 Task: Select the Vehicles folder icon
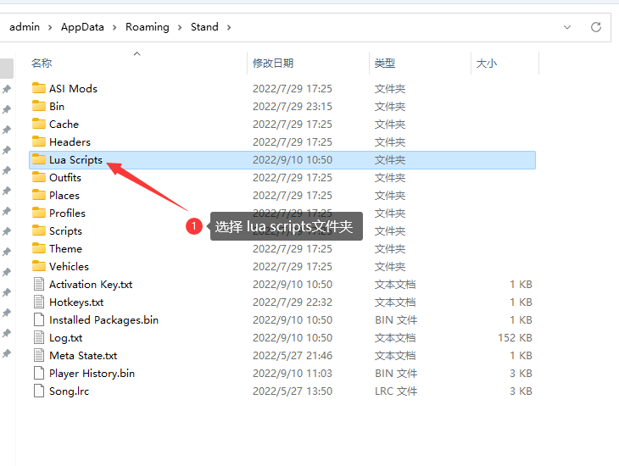[x=38, y=266]
